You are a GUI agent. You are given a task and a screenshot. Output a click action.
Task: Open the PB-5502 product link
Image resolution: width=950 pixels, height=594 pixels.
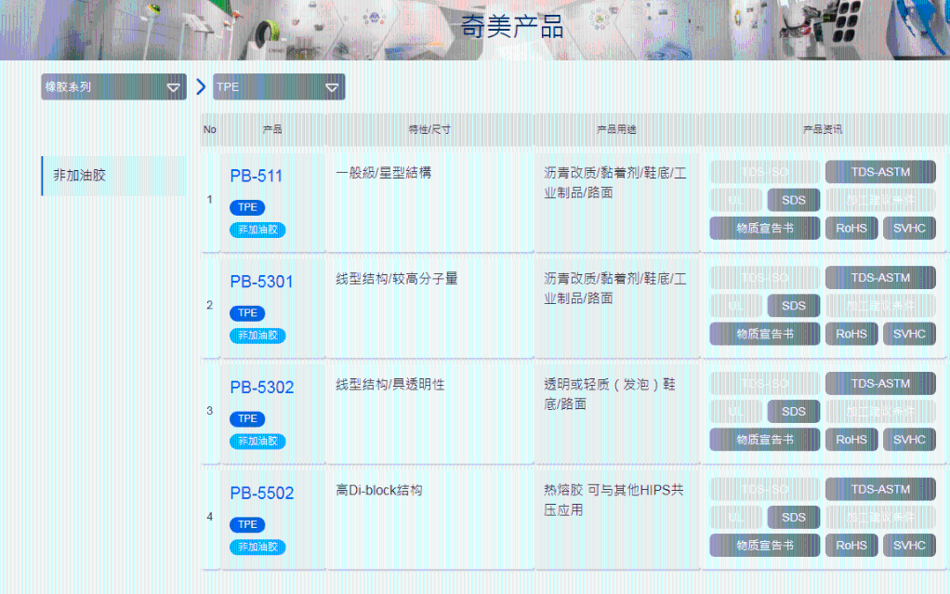(262, 494)
